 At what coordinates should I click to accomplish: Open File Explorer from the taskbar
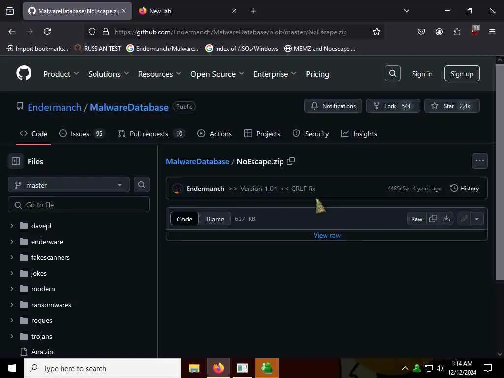194,368
